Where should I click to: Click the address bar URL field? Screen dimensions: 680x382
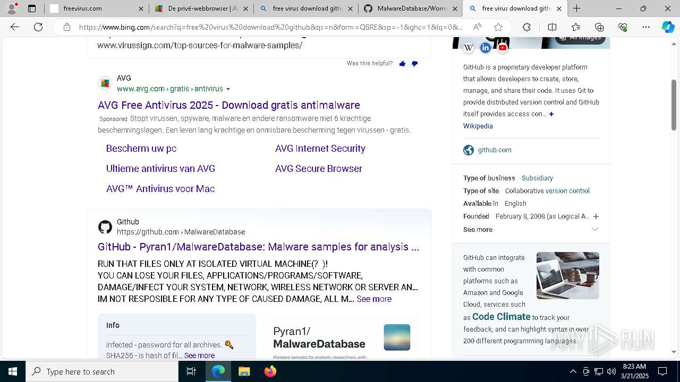click(271, 27)
